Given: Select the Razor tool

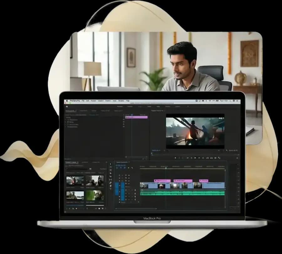Looking at the screenshot, I should [x=111, y=176].
